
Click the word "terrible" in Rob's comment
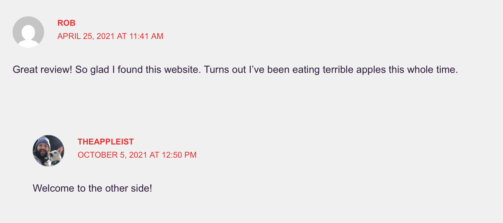tap(338, 69)
